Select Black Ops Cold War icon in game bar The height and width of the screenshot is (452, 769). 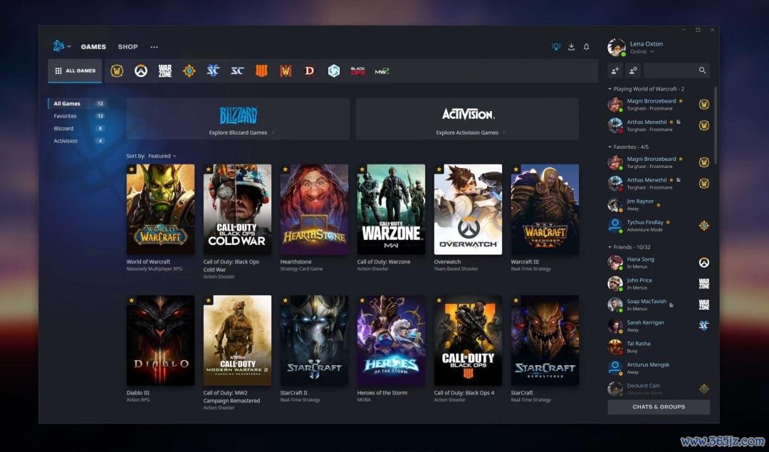tap(357, 71)
